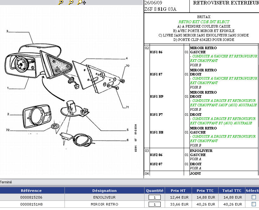This screenshot has width=259, height=210.
Task: Click the zoom out magnifier icon
Action: (71, 2)
